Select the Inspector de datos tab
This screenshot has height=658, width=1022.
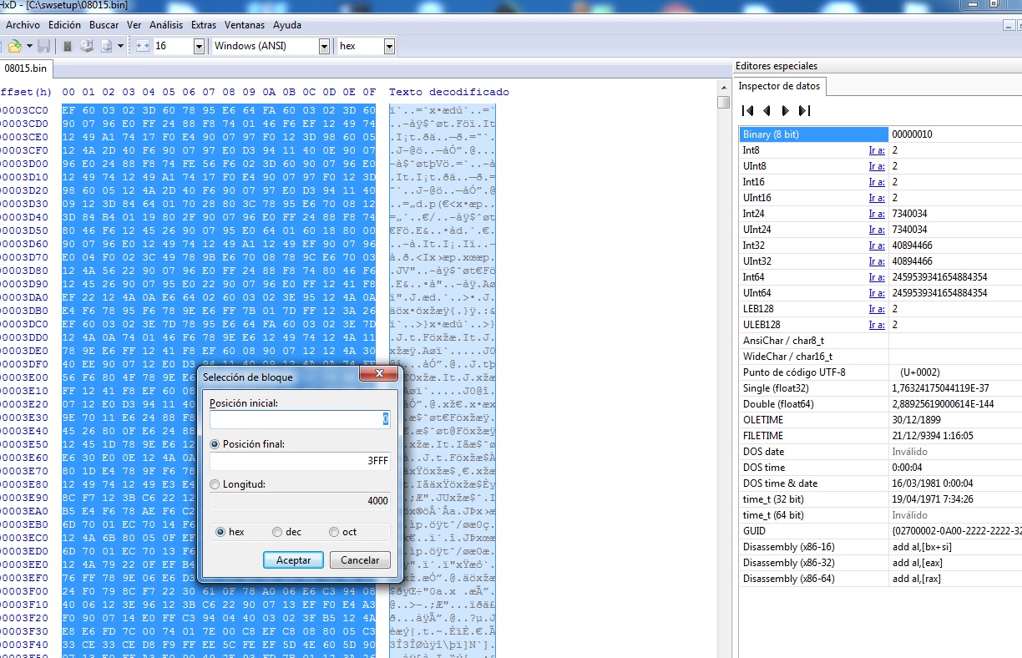(x=780, y=86)
